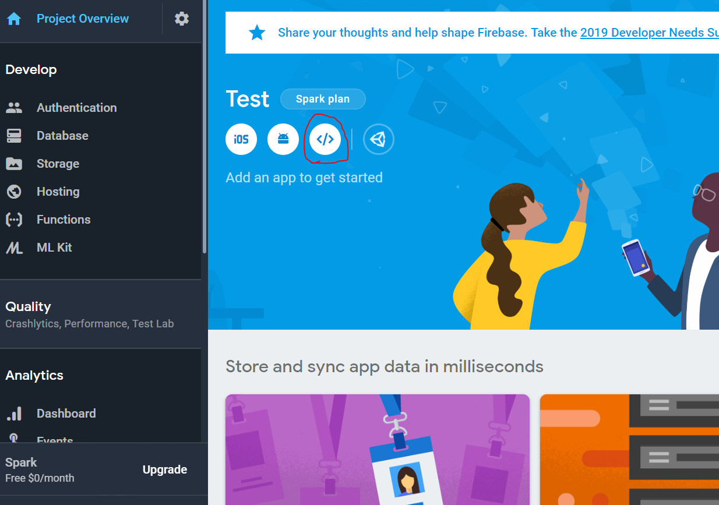The height and width of the screenshot is (505, 719).
Task: Collapse the Develop section header
Action: (x=31, y=69)
